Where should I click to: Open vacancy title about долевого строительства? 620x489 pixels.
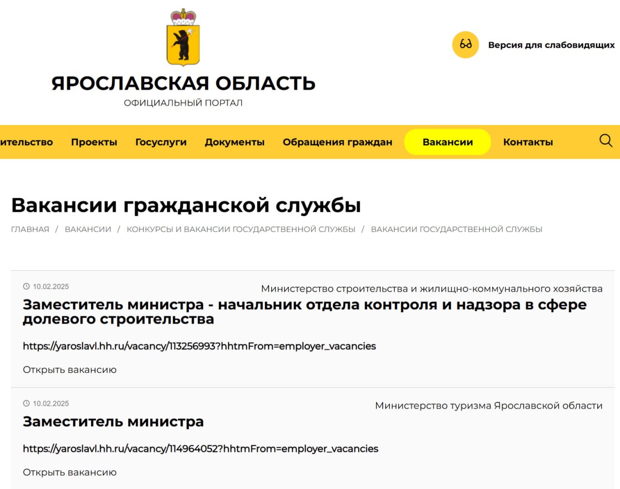[x=304, y=312]
